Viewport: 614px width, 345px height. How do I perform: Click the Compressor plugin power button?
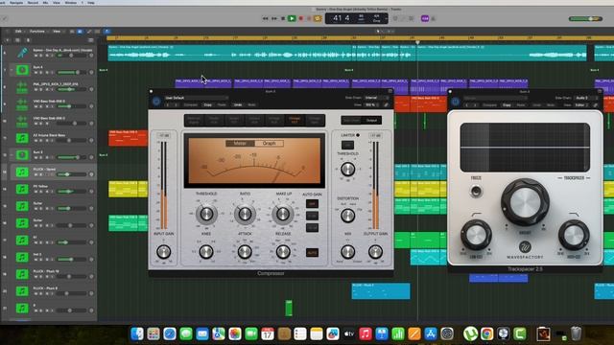156,102
